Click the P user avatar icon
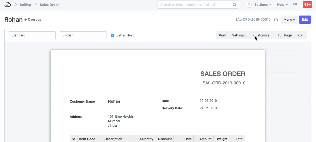This screenshot has width=316, height=142. point(249,5)
